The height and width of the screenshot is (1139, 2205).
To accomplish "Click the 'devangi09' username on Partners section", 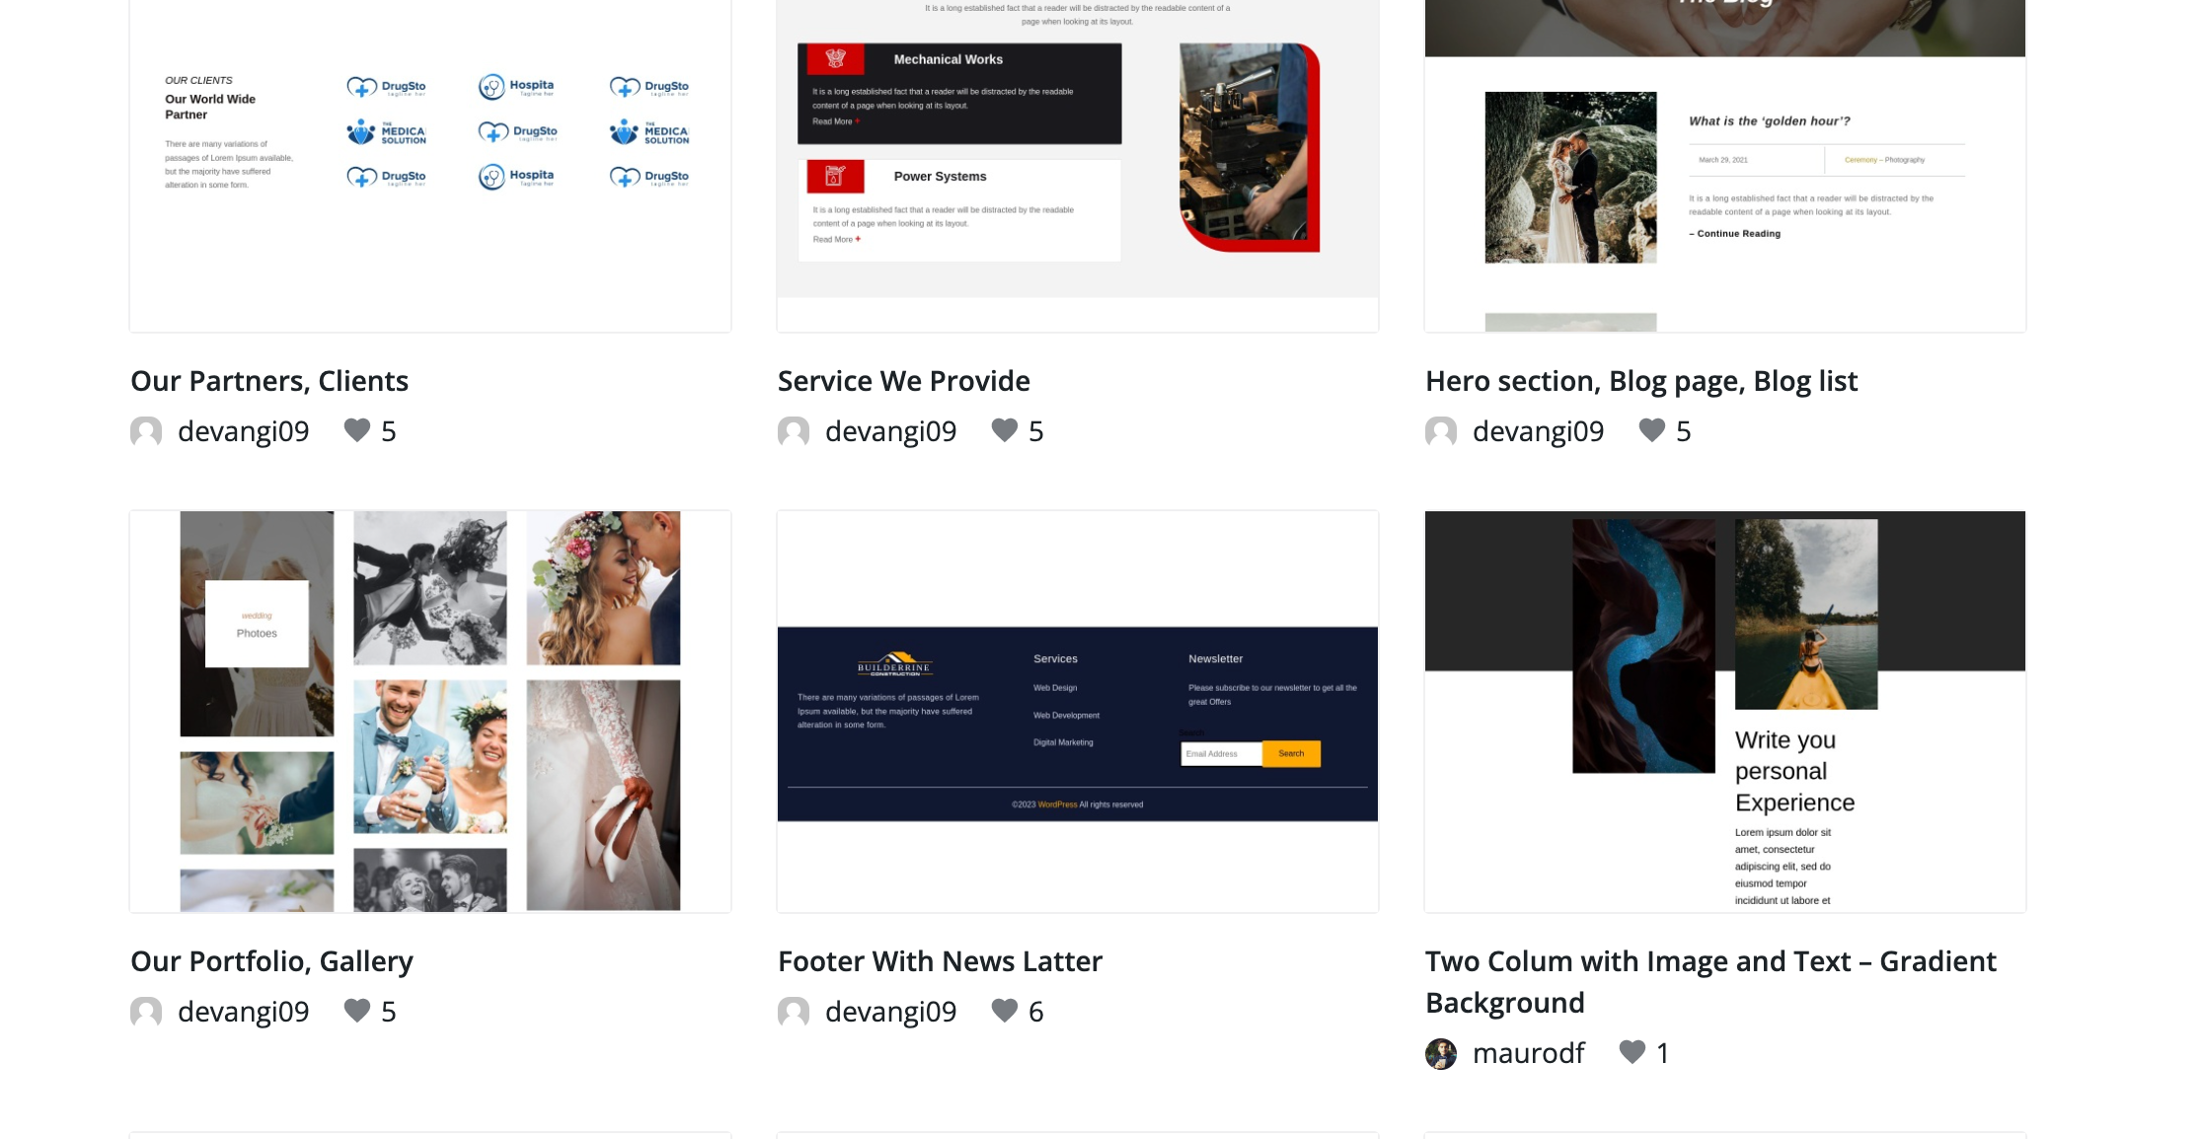I will 243,428.
